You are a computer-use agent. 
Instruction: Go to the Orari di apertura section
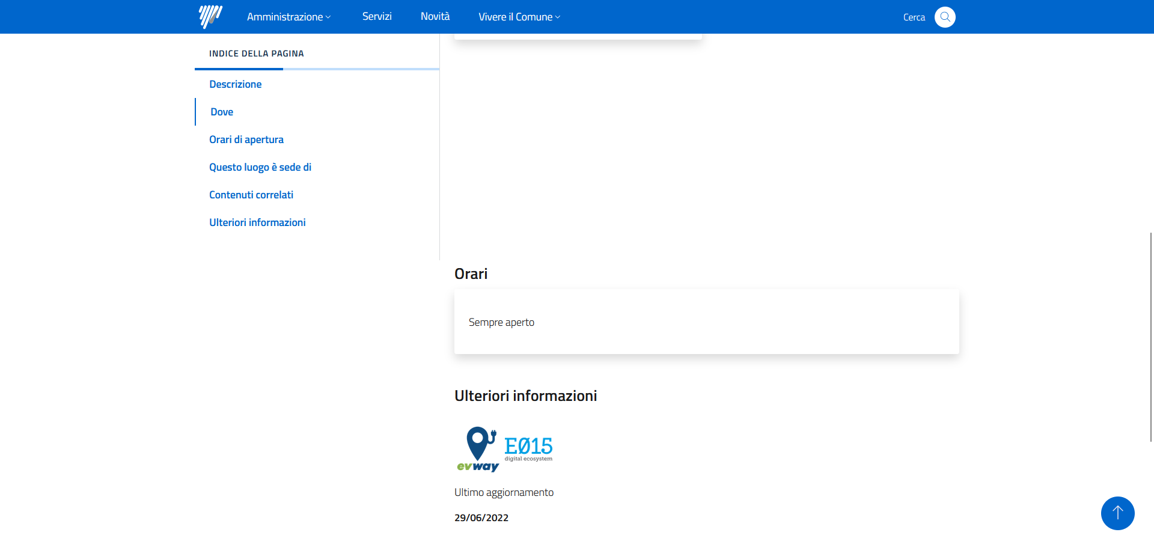point(246,139)
